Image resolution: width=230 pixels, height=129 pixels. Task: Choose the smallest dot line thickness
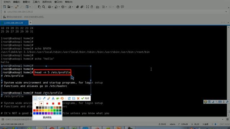click(x=35, y=104)
